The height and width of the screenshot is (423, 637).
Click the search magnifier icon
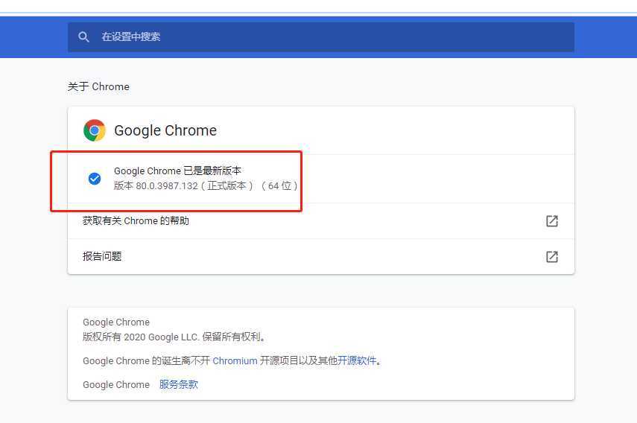tap(83, 37)
